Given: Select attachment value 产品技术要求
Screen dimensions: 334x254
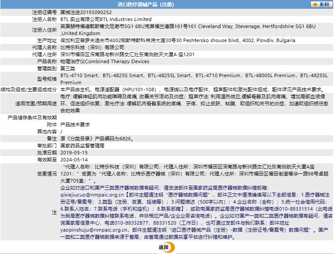Looking at the screenshot, I should (75, 125).
